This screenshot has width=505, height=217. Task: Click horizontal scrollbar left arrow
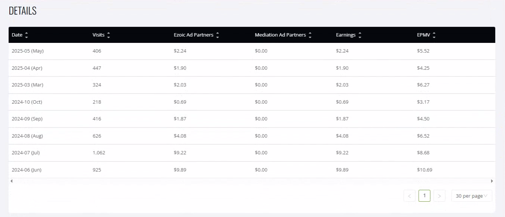tap(11, 181)
